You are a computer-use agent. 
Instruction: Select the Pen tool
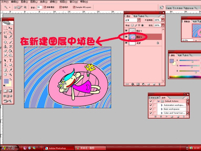[5, 65]
